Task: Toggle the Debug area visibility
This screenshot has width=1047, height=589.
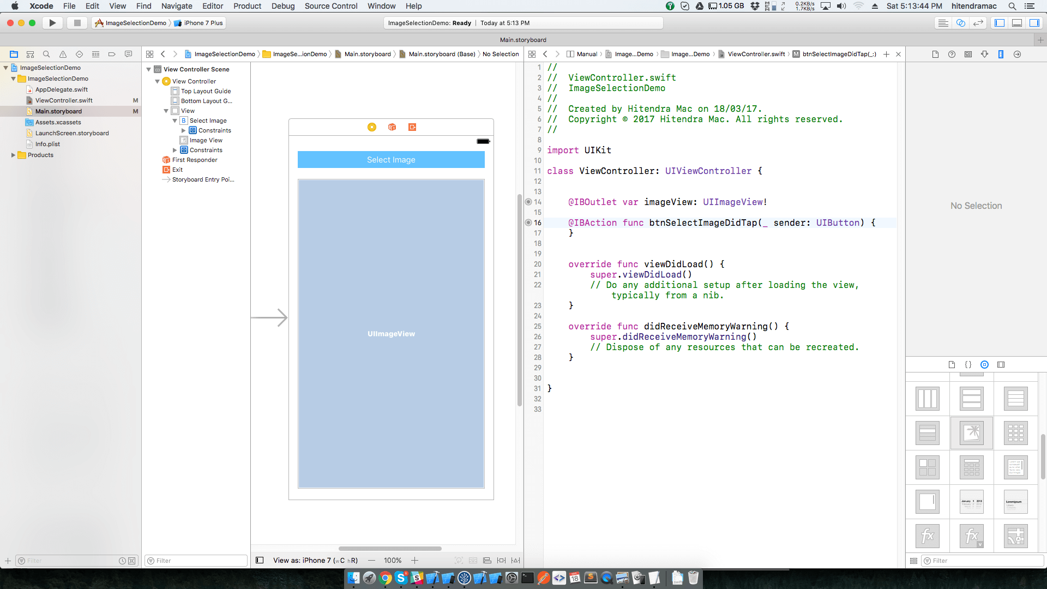Action: click(1017, 23)
